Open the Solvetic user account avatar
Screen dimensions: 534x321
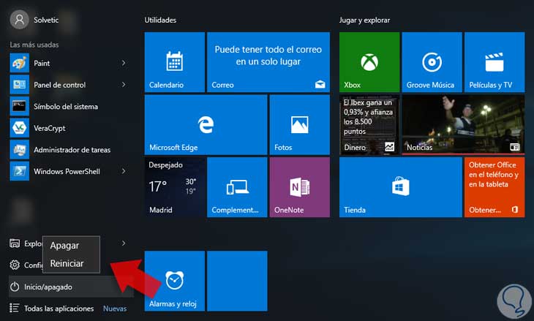[x=20, y=20]
